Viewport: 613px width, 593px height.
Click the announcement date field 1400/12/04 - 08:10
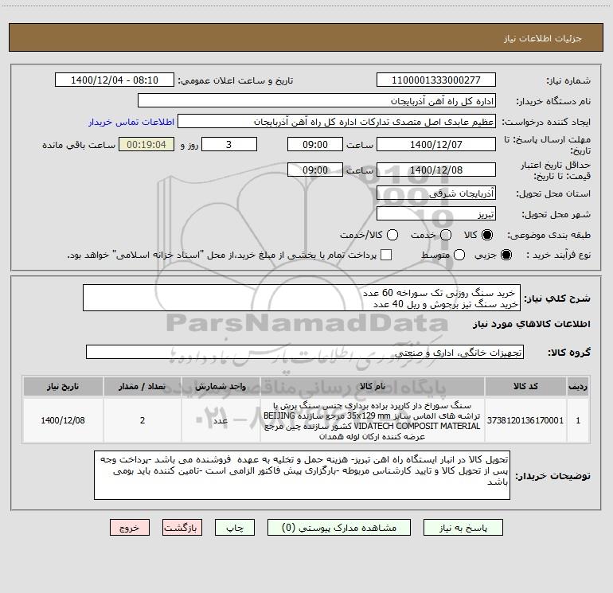point(115,80)
